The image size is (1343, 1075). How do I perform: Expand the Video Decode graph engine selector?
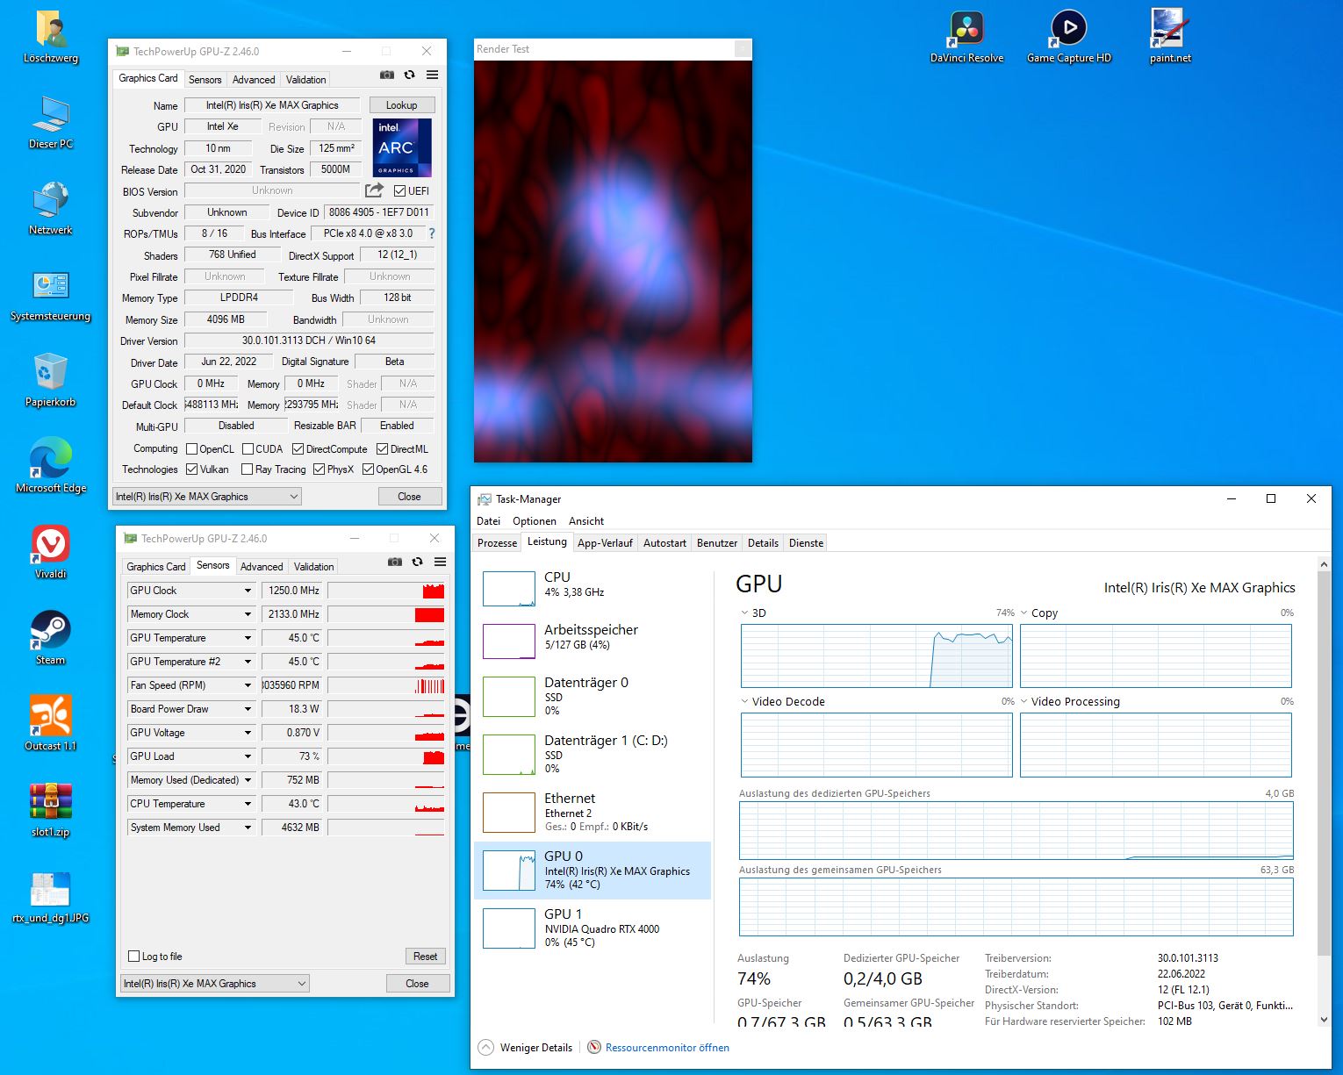pyautogui.click(x=745, y=701)
